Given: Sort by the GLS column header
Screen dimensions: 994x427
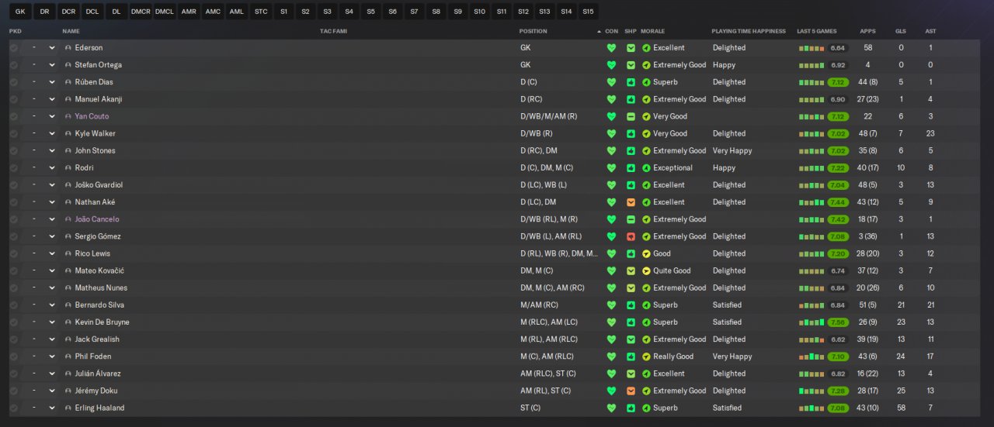Looking at the screenshot, I should [x=901, y=31].
